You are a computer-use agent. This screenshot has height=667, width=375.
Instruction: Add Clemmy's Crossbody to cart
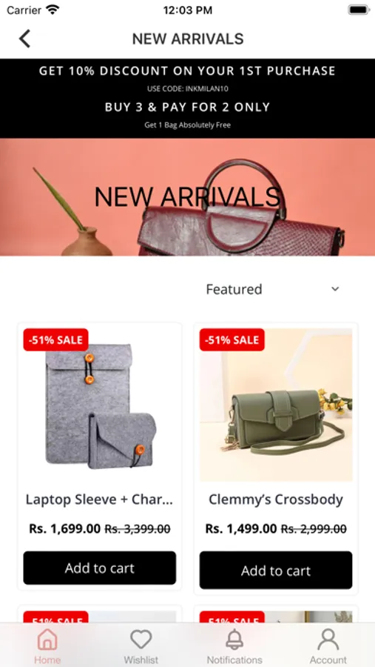click(276, 571)
